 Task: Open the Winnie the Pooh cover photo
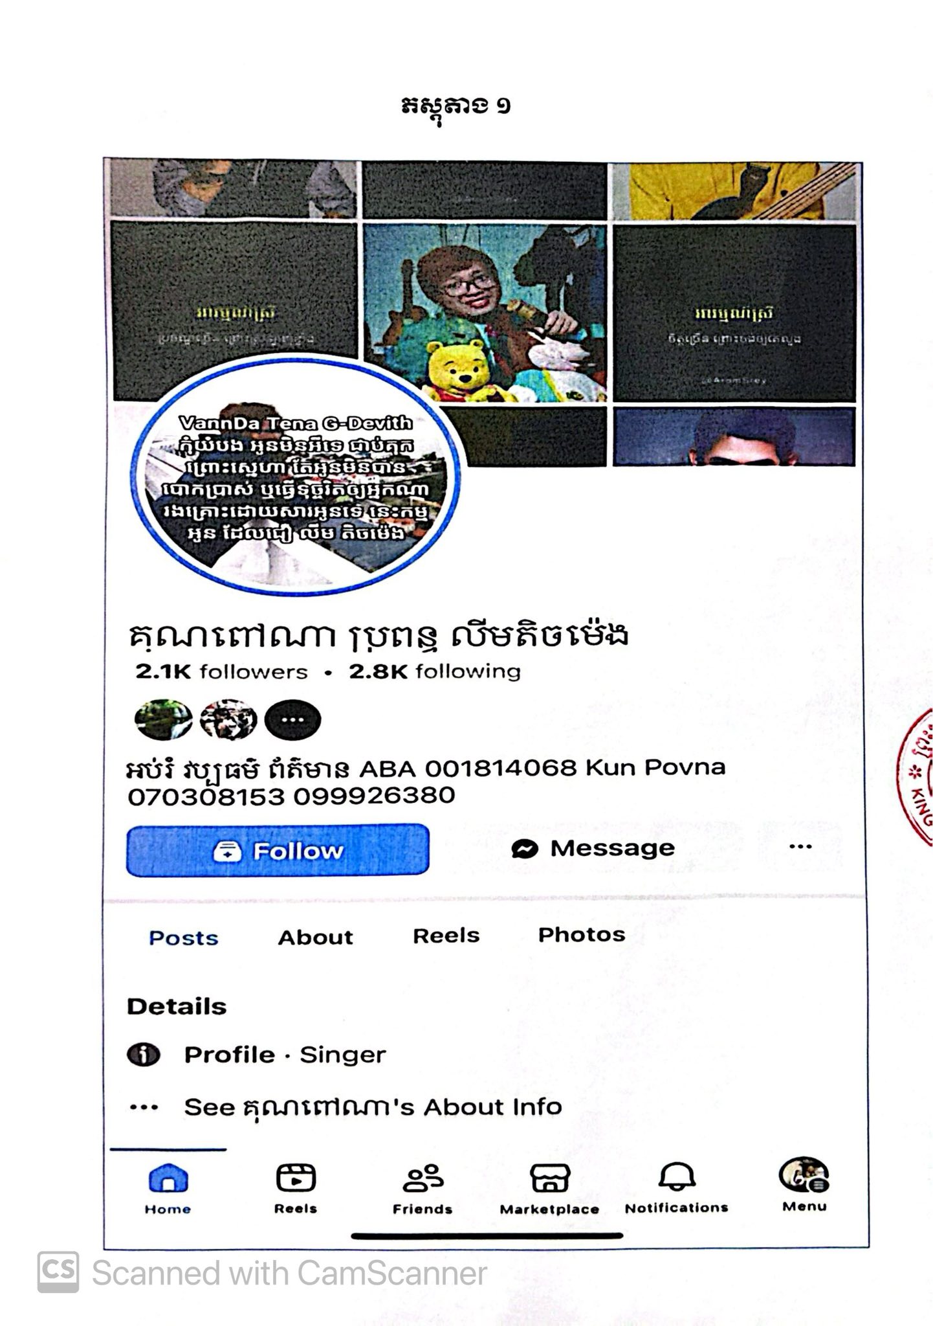point(485,312)
